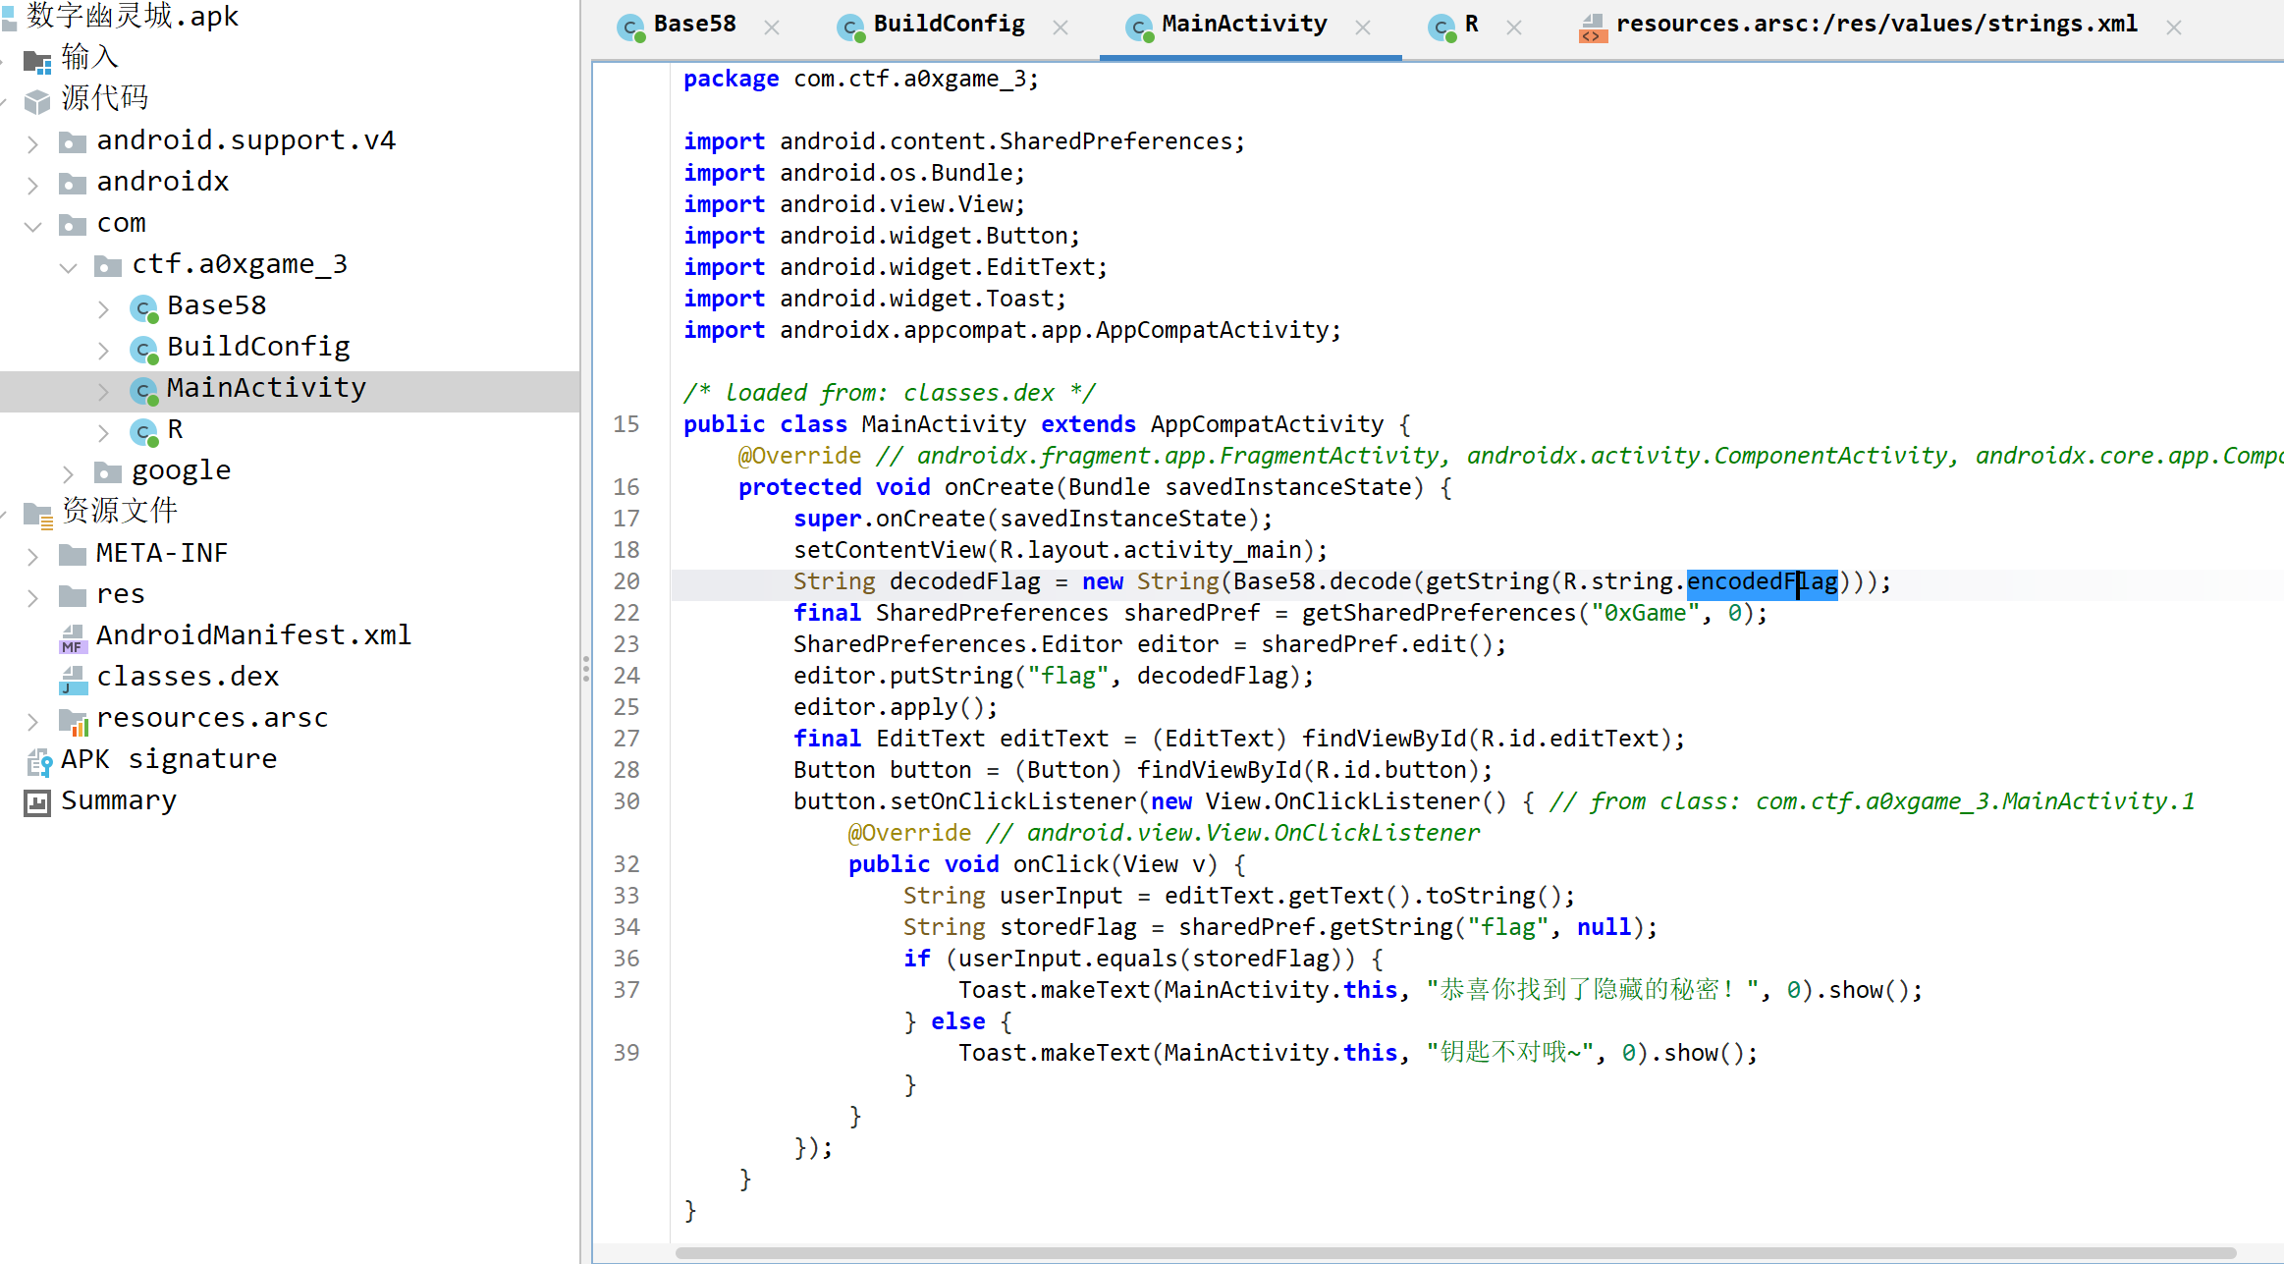The image size is (2284, 1264).
Task: Expand the resources.arsc node
Action: [x=32, y=722]
